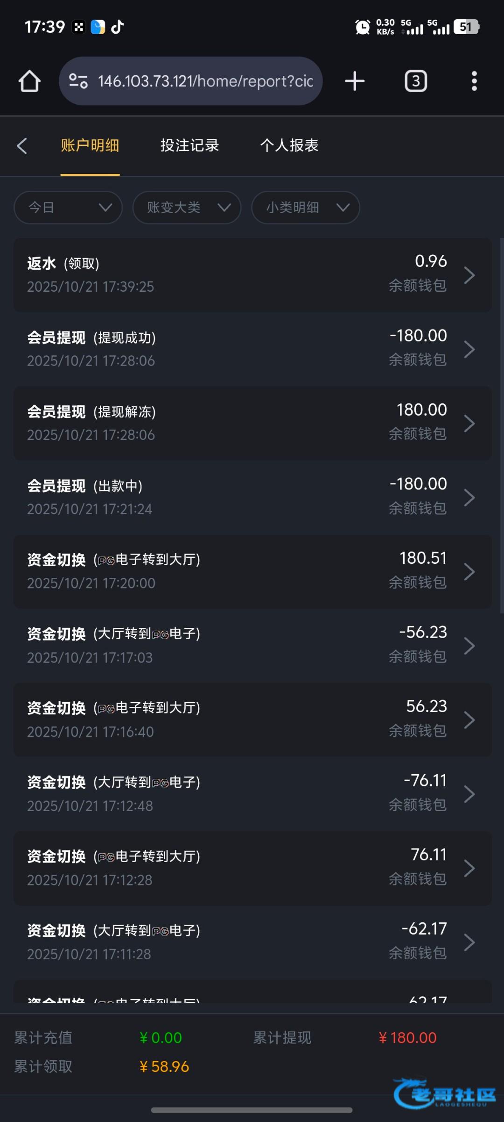The width and height of the screenshot is (504, 1122).
Task: Open a new browser tab
Action: tap(355, 81)
